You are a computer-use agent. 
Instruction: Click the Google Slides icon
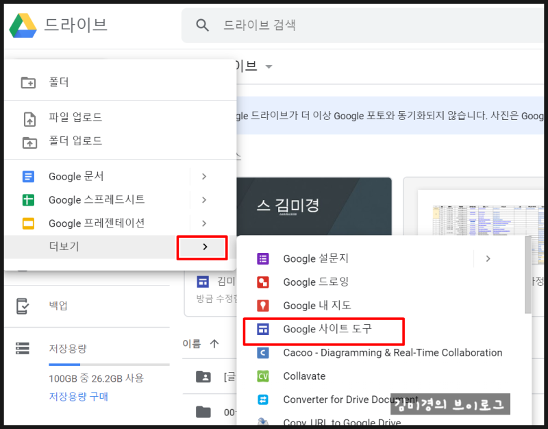click(28, 223)
